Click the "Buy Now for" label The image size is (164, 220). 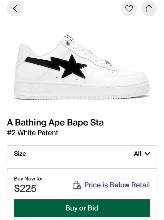point(28,179)
